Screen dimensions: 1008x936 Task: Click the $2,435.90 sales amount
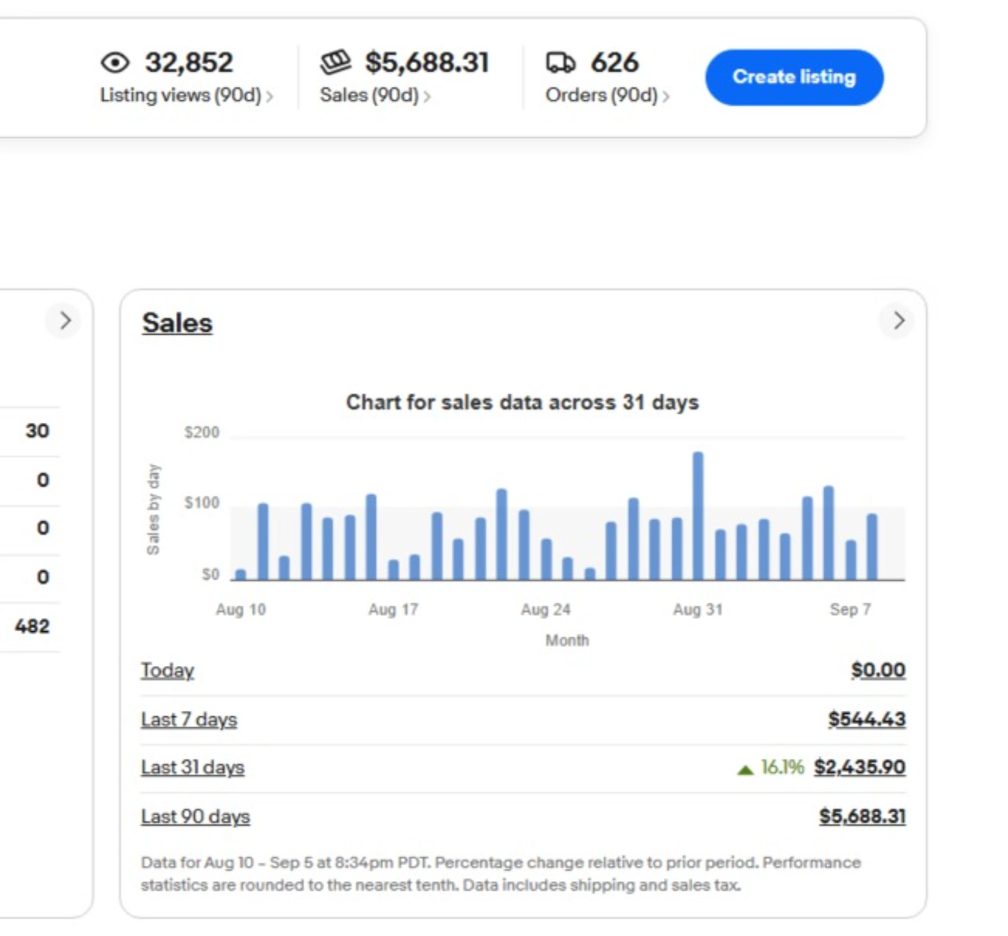pos(860,767)
